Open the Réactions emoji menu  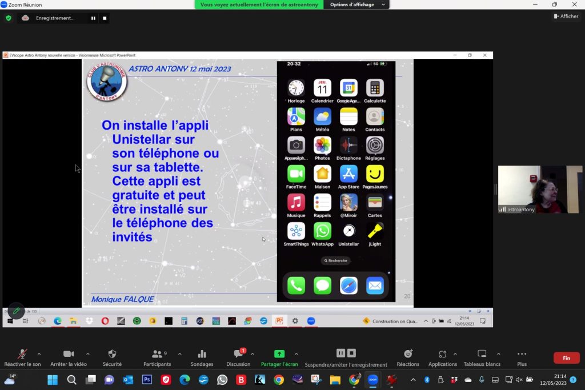[x=408, y=358]
